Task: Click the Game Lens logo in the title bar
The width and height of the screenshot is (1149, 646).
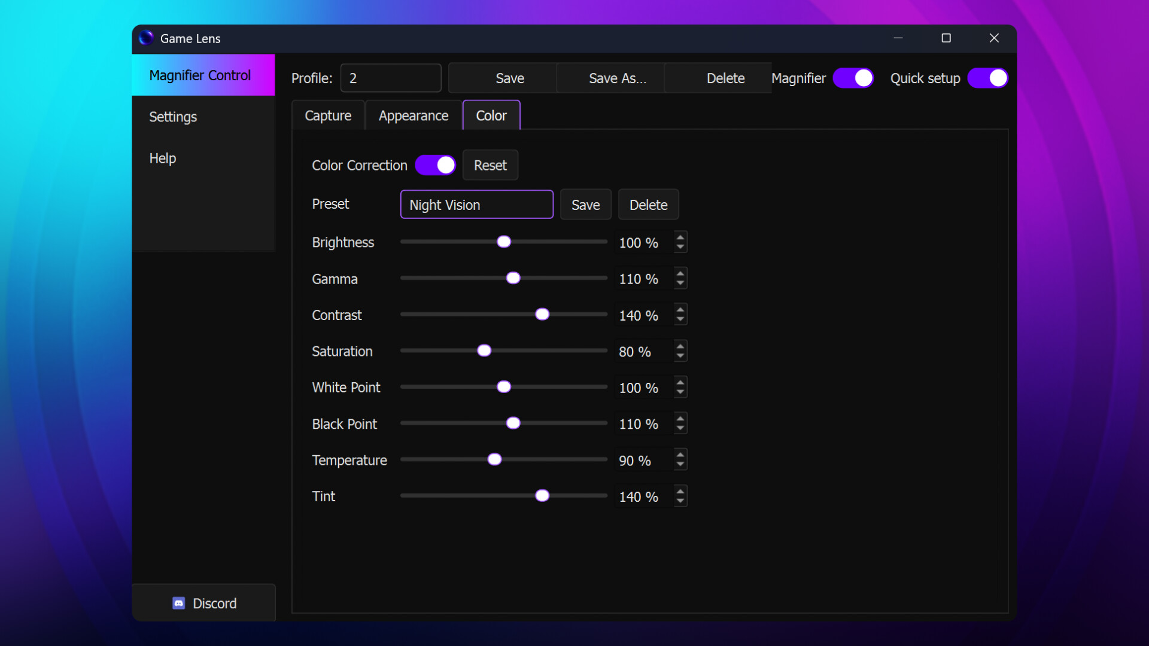Action: pyautogui.click(x=145, y=38)
